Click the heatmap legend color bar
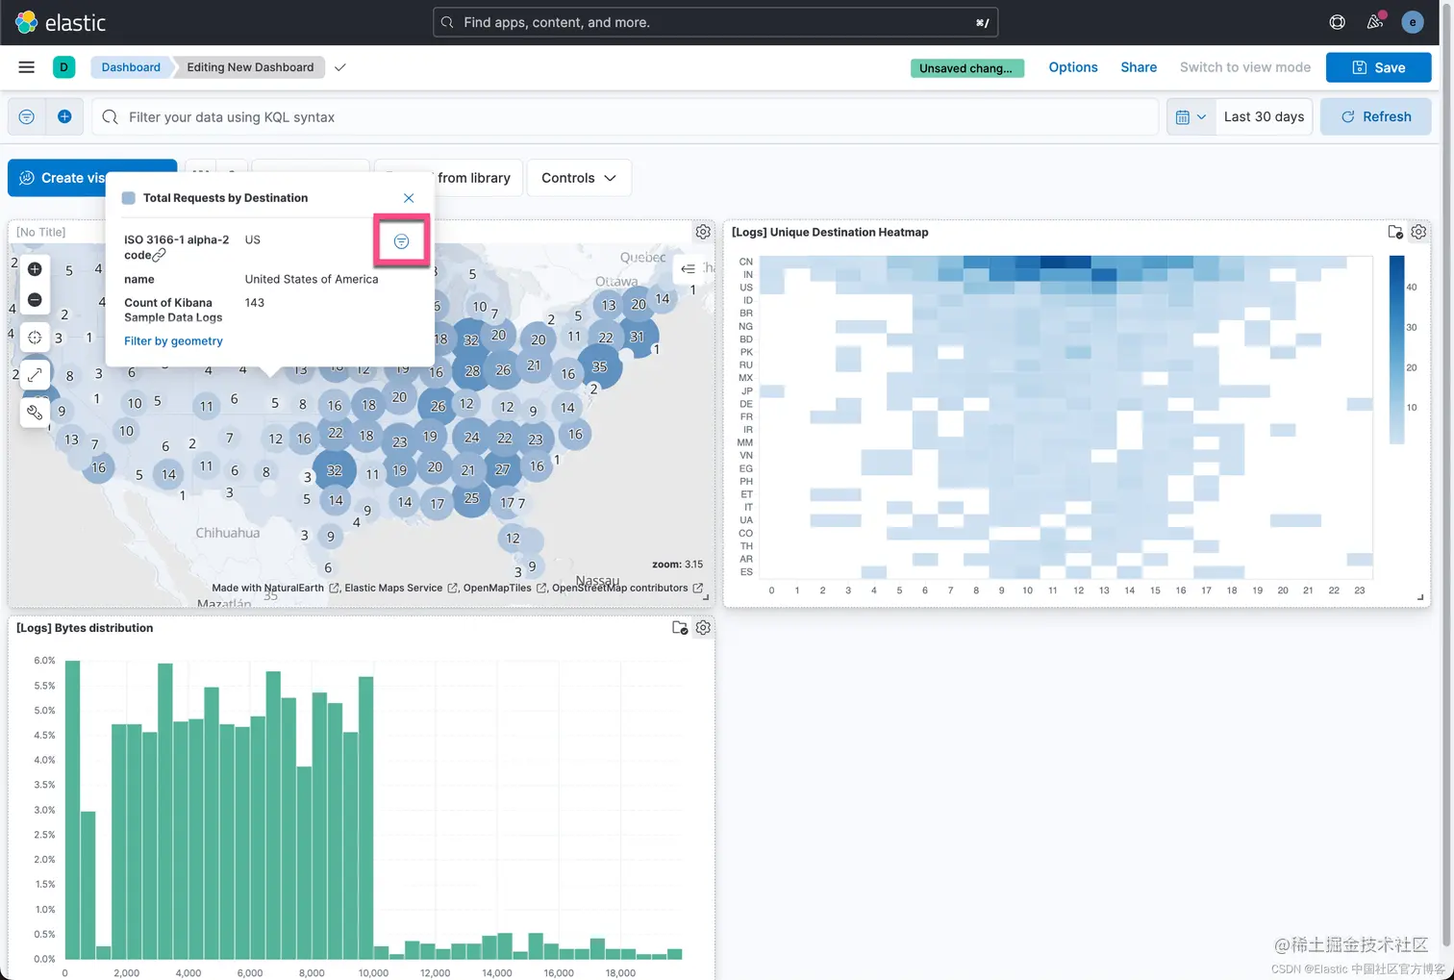 coord(1396,350)
